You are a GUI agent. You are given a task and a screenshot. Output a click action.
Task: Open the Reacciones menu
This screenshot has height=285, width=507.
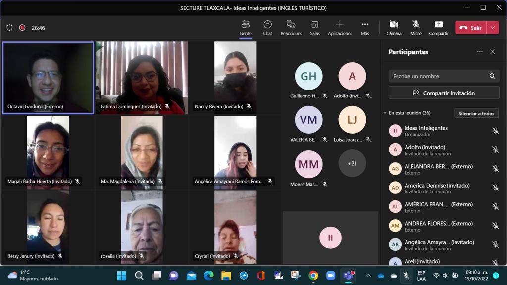point(291,28)
